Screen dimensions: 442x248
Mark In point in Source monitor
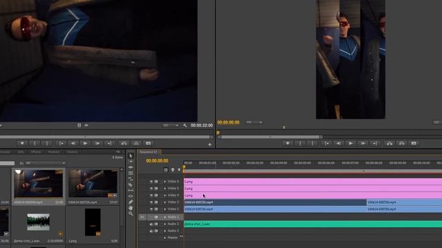(35, 143)
